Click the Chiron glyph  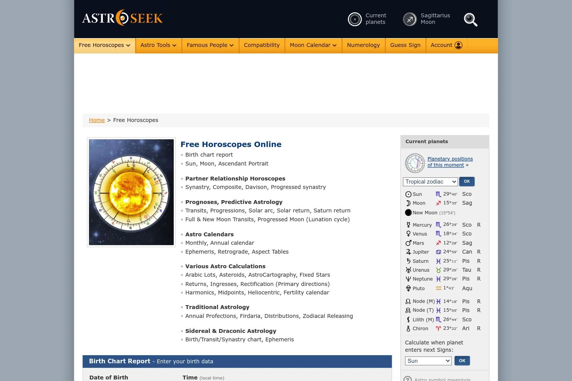coord(408,329)
